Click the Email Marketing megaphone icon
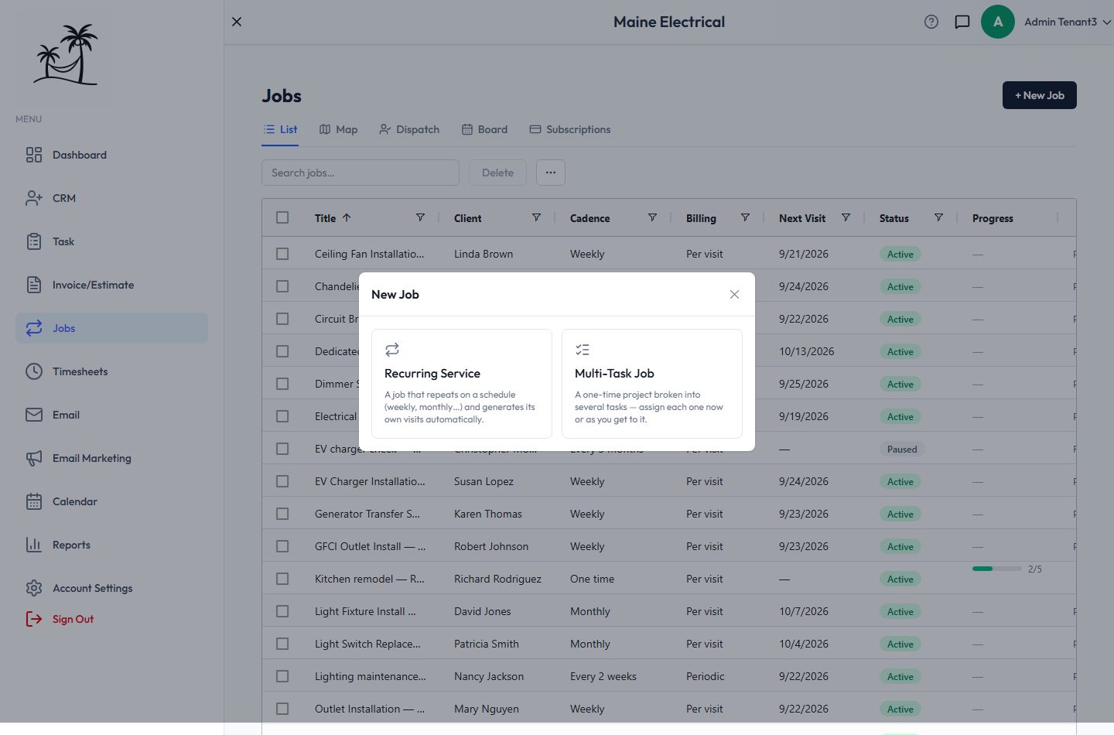This screenshot has width=1114, height=735. tap(34, 458)
